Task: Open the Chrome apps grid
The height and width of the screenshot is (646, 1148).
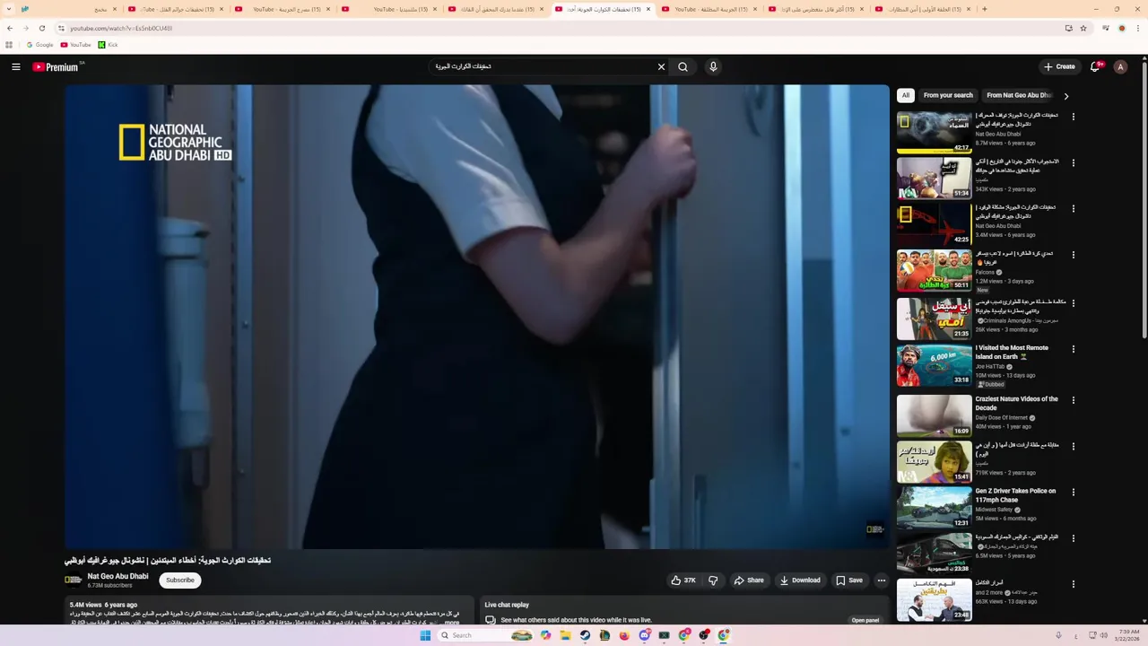Action: click(9, 45)
